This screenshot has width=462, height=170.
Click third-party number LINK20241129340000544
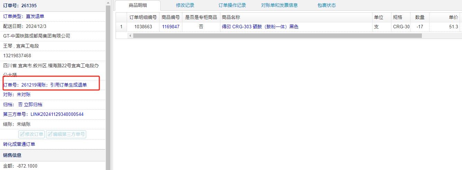pyautogui.click(x=57, y=114)
